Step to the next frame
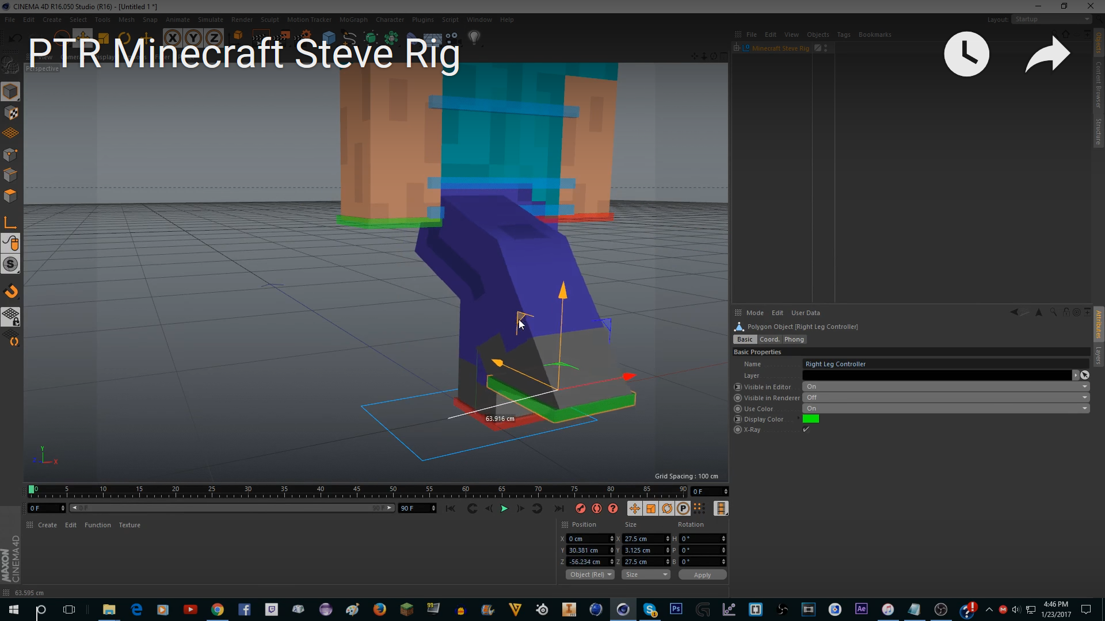Screen dimensions: 1105x621 click(520, 508)
